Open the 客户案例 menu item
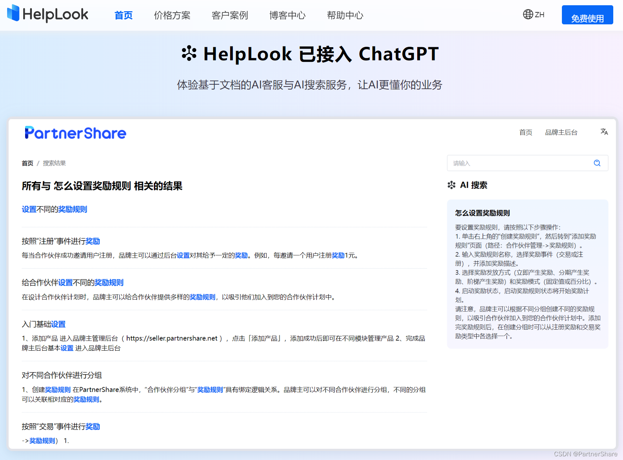Image resolution: width=623 pixels, height=460 pixels. [x=230, y=15]
